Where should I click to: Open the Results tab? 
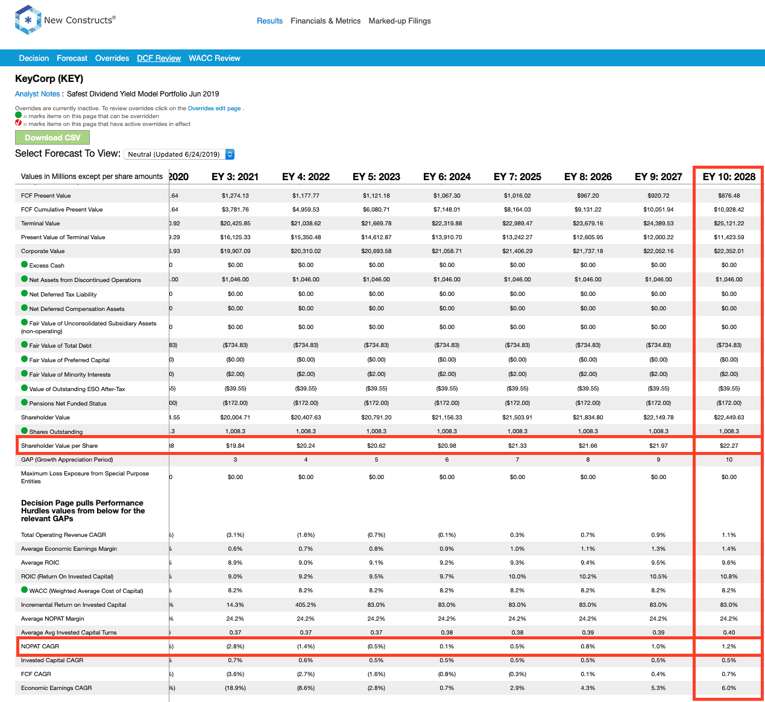[x=269, y=20]
